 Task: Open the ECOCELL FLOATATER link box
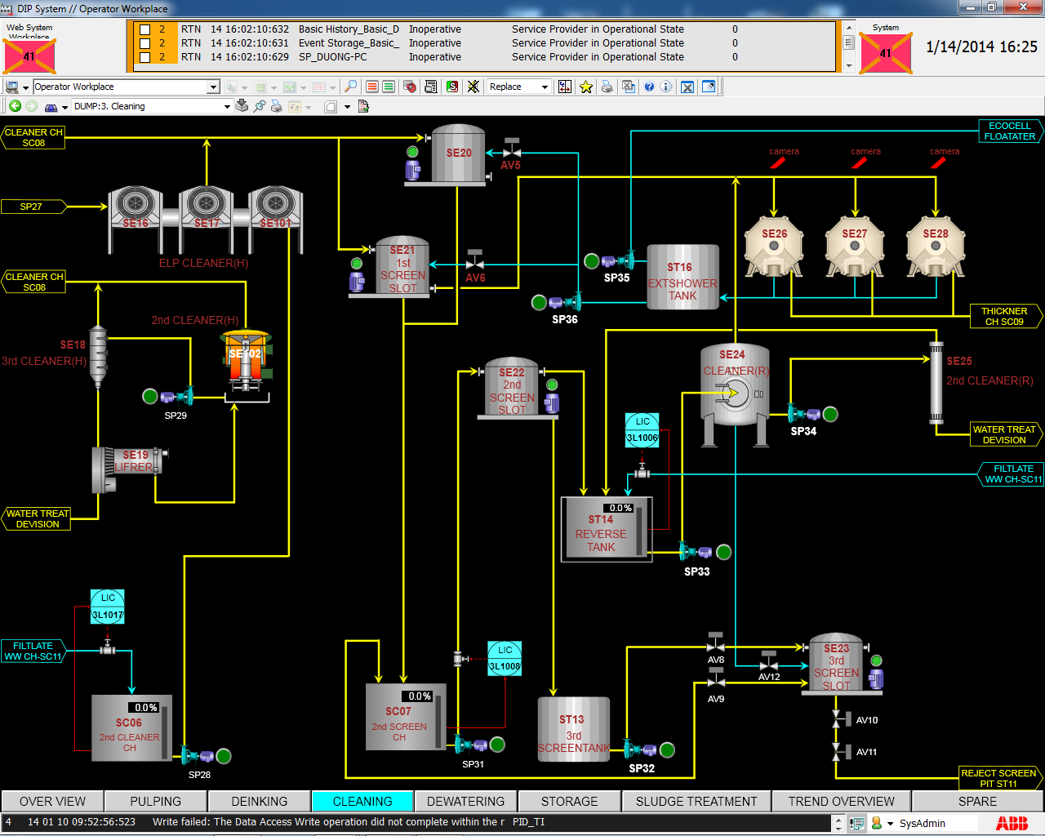(x=1009, y=131)
